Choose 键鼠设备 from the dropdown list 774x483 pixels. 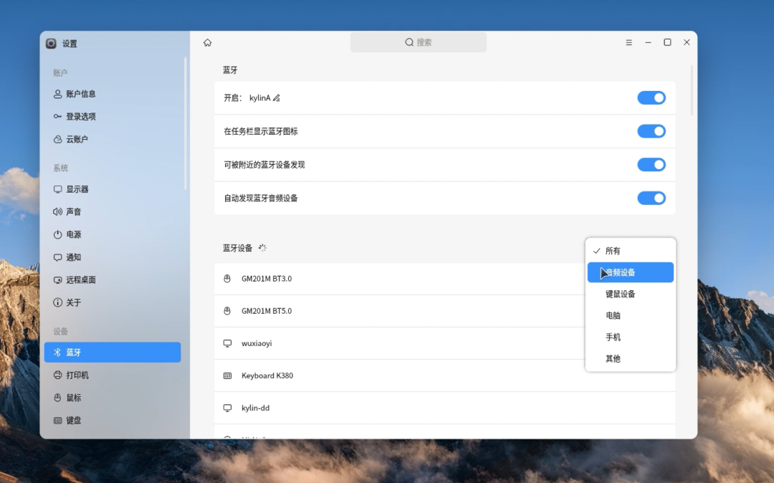pos(620,294)
